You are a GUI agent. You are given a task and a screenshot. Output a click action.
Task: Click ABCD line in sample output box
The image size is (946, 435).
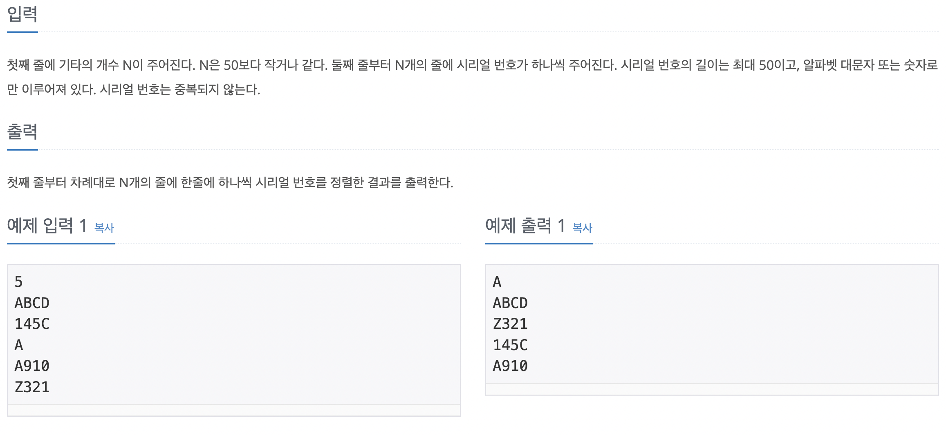point(510,303)
